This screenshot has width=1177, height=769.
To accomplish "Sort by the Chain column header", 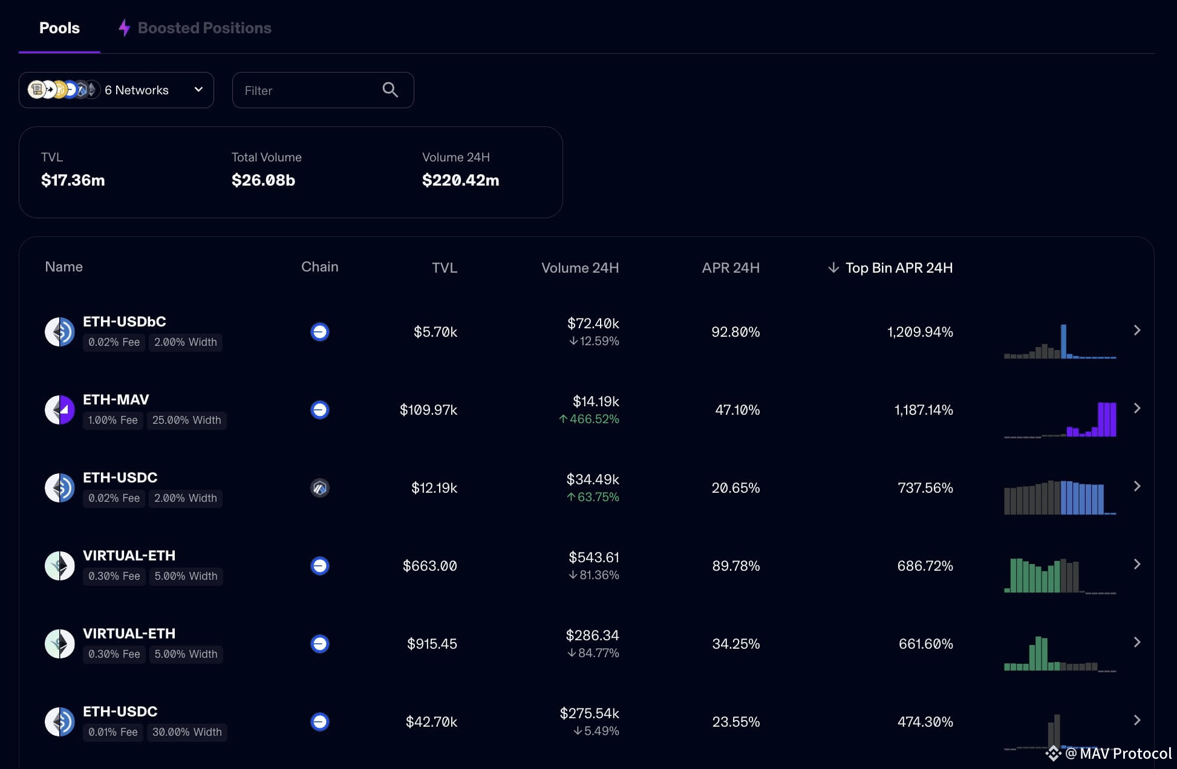I will [x=319, y=267].
